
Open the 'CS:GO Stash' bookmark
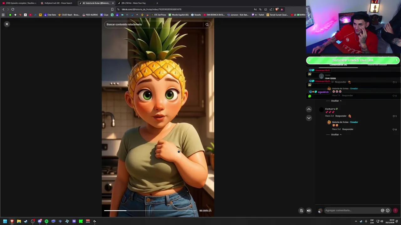pyautogui.click(x=69, y=15)
